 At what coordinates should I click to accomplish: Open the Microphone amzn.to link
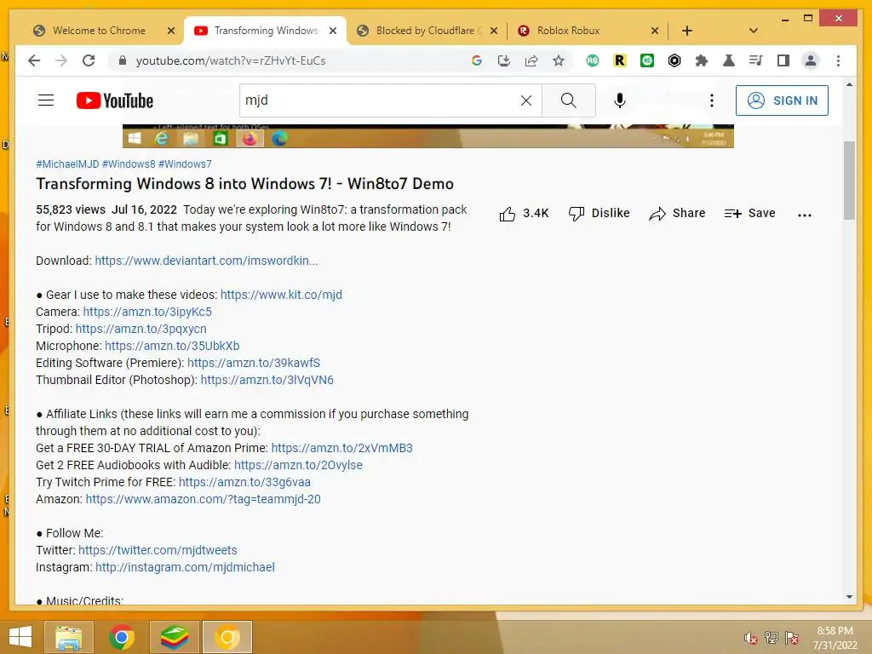[172, 346]
